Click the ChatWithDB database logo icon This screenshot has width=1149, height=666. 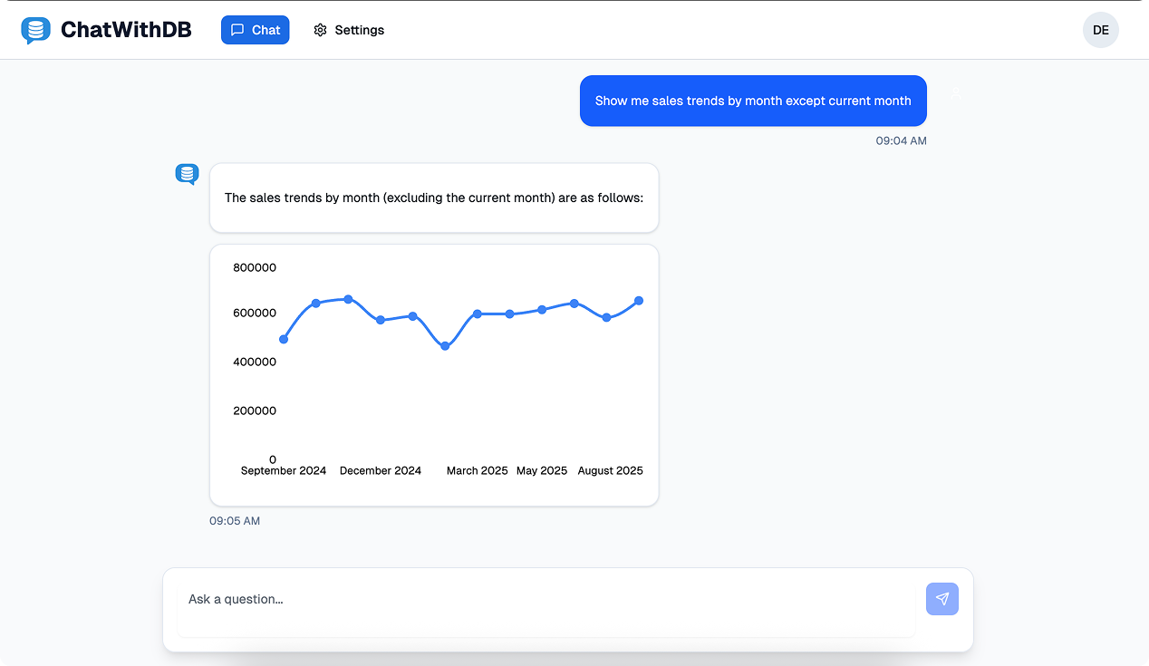(35, 30)
